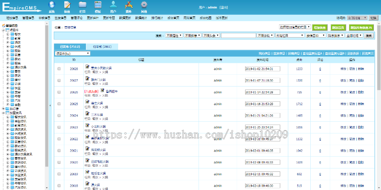Image resolution: width=381 pixels, height=190 pixels.
Task: Open the 插件 (Plugin) tools icon
Action: click(129, 5)
